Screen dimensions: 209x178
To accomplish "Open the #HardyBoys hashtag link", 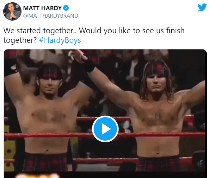I will click(x=60, y=40).
